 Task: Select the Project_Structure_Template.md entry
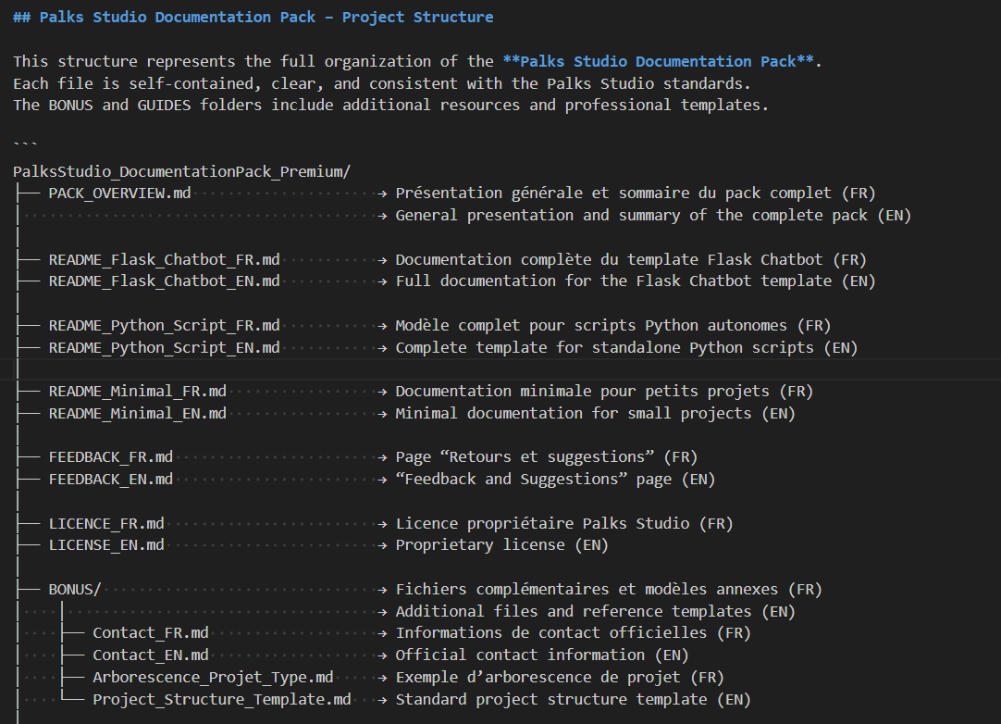point(221,700)
